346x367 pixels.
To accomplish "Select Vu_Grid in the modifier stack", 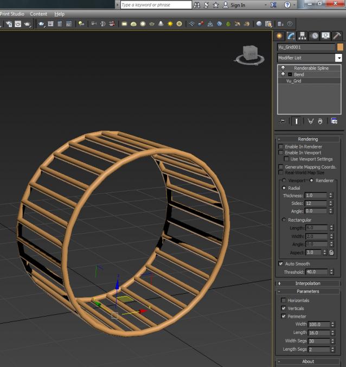I will click(x=294, y=81).
